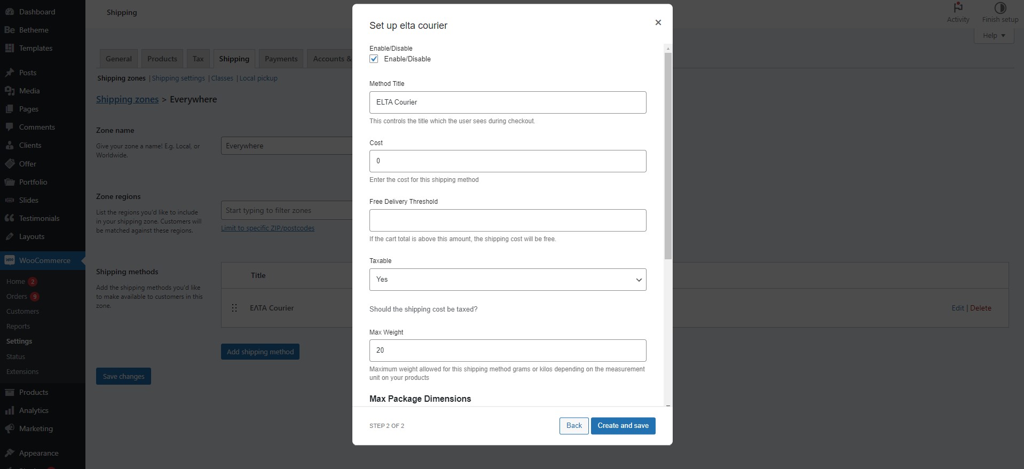Open the Testimonials quote icon

9,218
